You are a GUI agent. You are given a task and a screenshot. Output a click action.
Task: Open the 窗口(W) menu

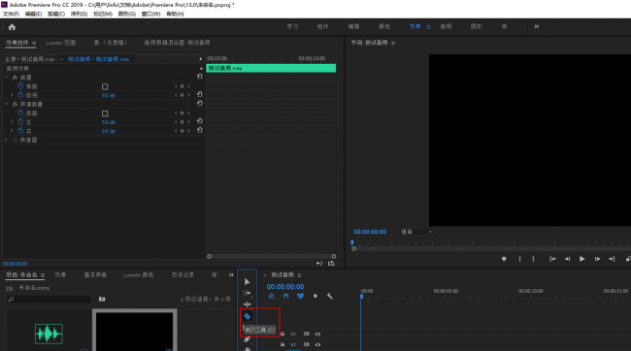pos(150,14)
